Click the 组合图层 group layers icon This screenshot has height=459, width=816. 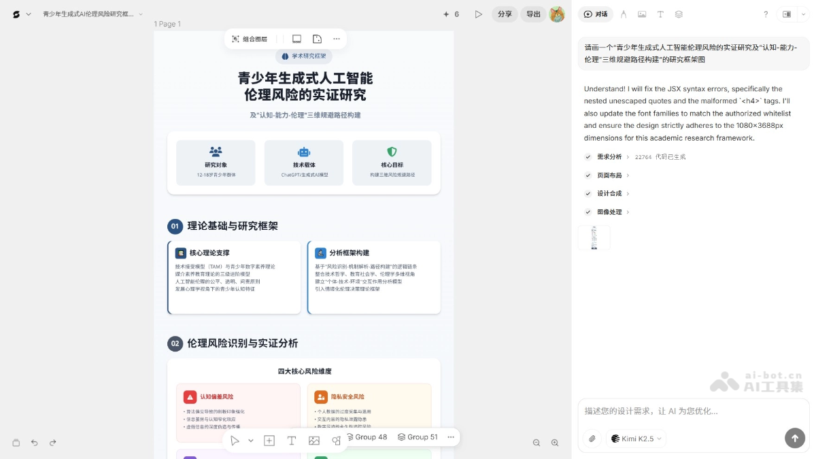[235, 39]
